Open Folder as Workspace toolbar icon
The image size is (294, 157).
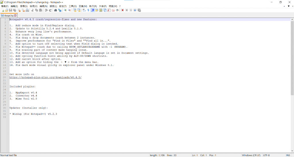click(x=113, y=10)
